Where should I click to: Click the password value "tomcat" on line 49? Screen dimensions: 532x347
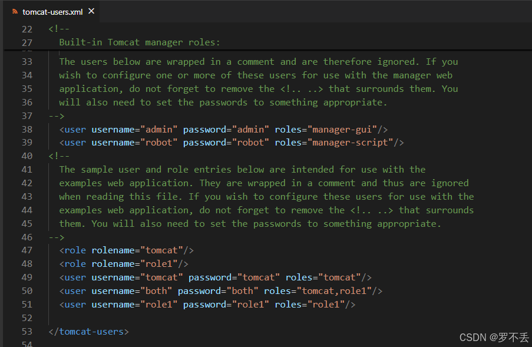click(x=259, y=277)
